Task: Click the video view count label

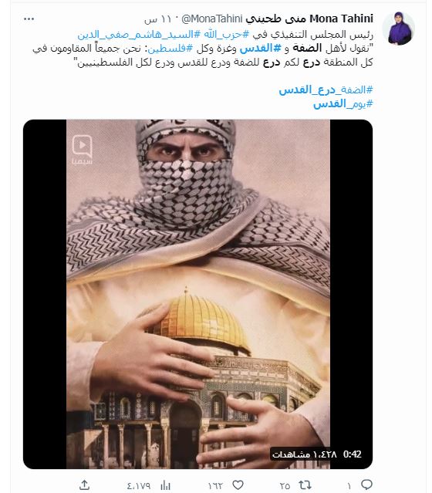Action: pos(305,454)
